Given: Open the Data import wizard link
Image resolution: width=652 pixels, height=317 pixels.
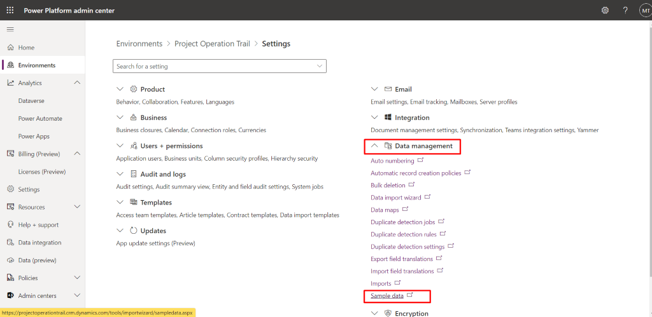Looking at the screenshot, I should pyautogui.click(x=396, y=198).
